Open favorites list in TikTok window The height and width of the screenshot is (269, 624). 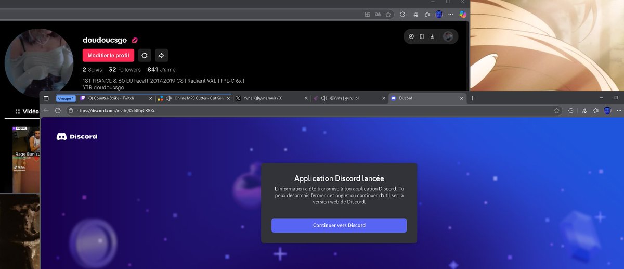(x=427, y=15)
